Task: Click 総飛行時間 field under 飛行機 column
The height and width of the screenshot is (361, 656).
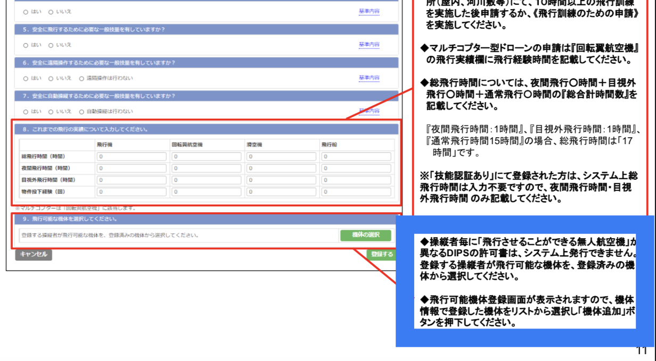Action: point(132,157)
